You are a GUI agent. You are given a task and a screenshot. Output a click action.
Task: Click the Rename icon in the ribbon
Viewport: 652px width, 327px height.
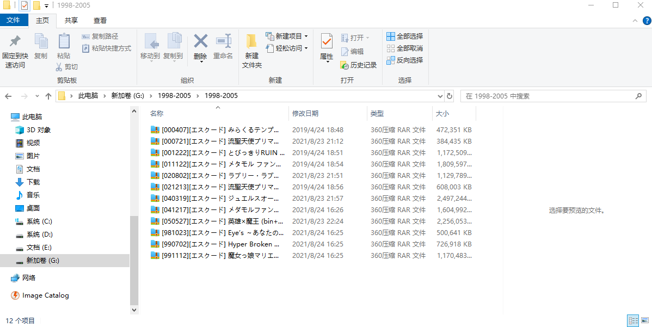[x=223, y=42]
